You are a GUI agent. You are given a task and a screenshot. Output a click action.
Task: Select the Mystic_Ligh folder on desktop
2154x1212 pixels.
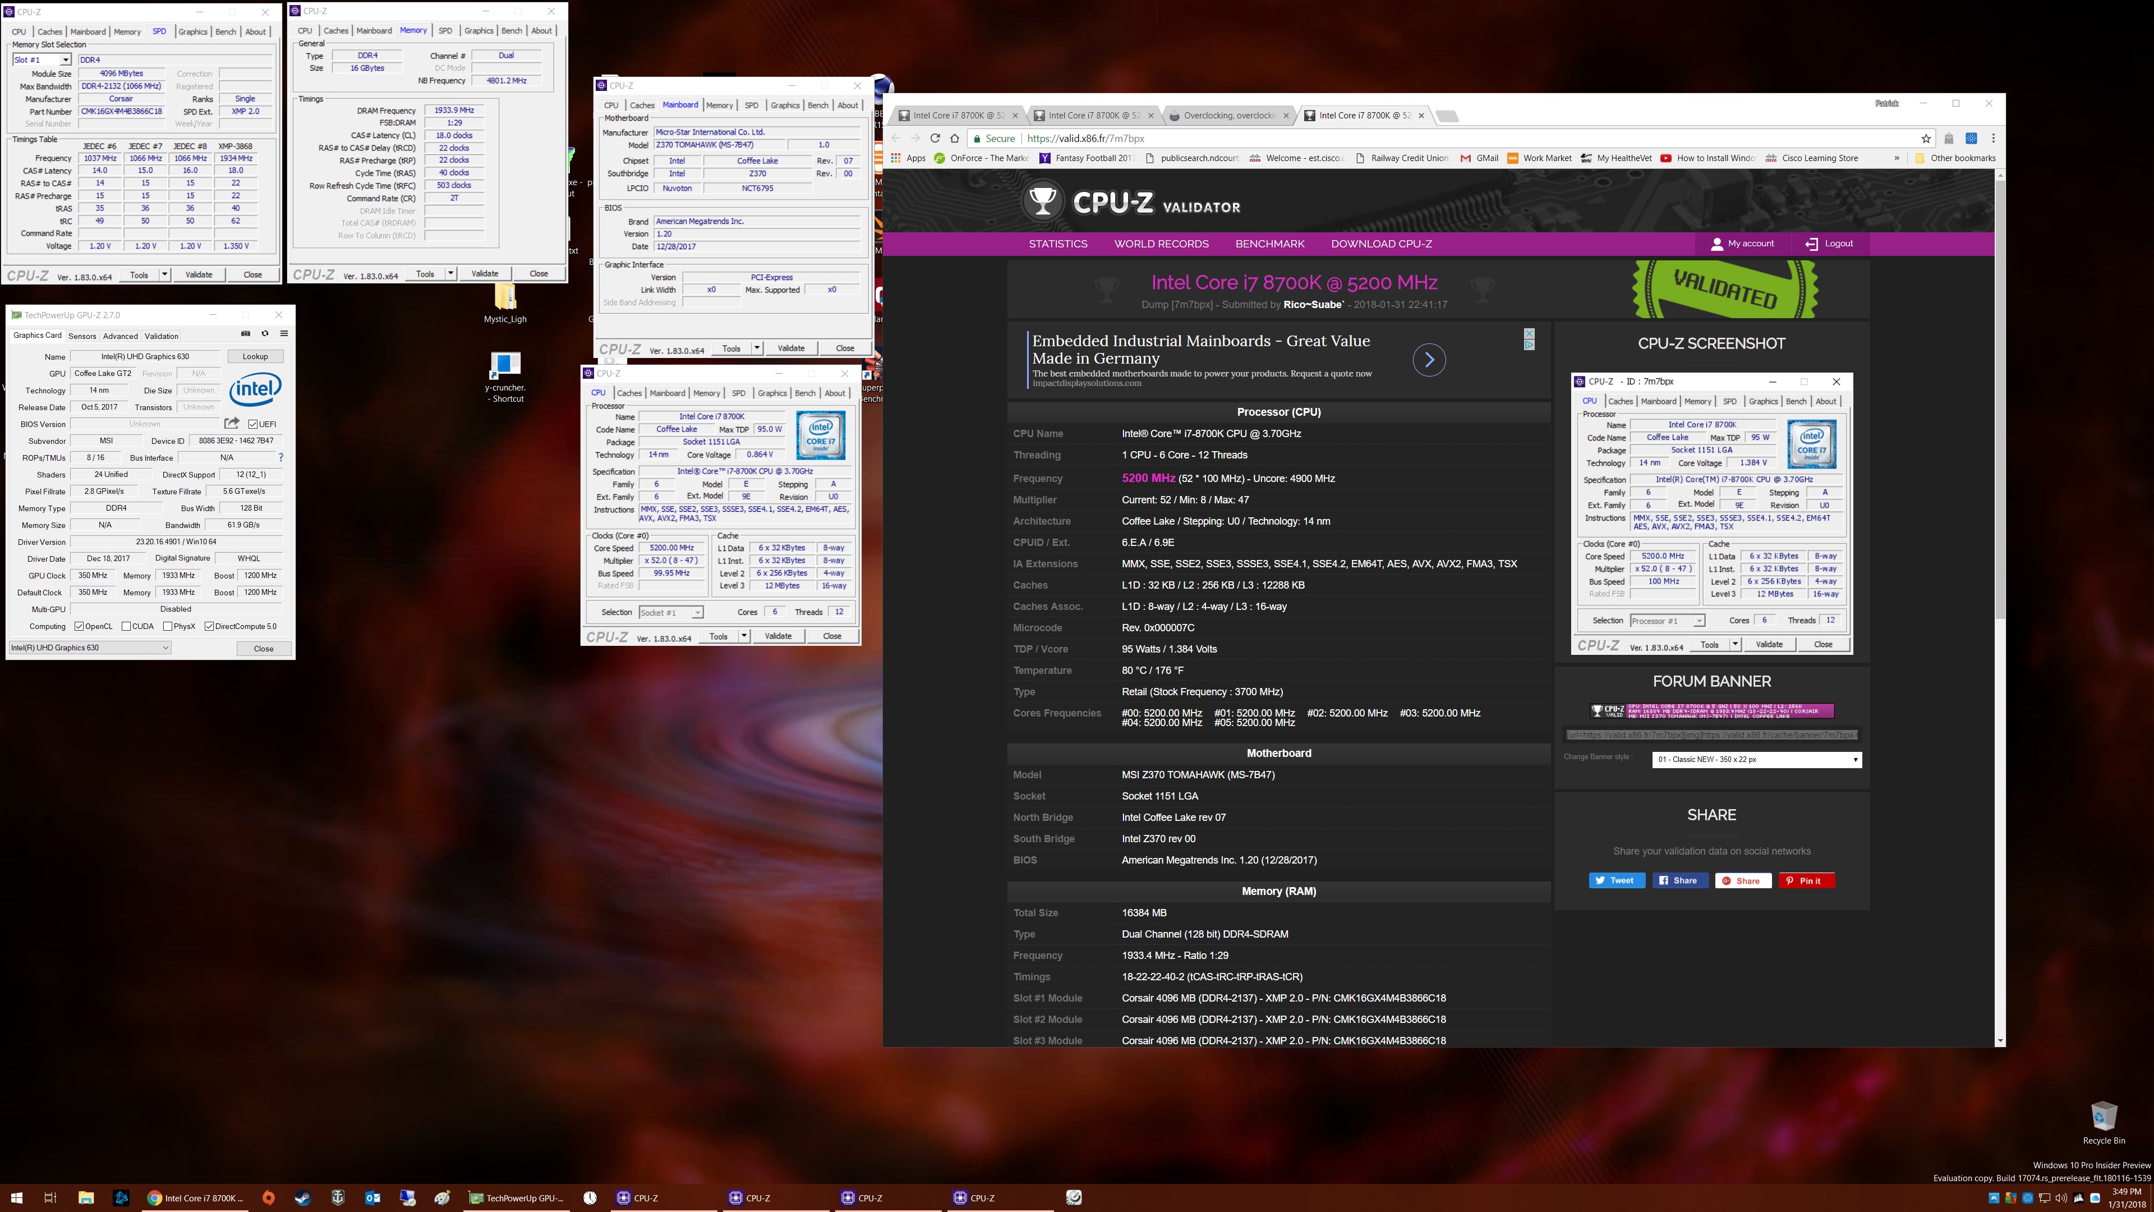(x=505, y=303)
